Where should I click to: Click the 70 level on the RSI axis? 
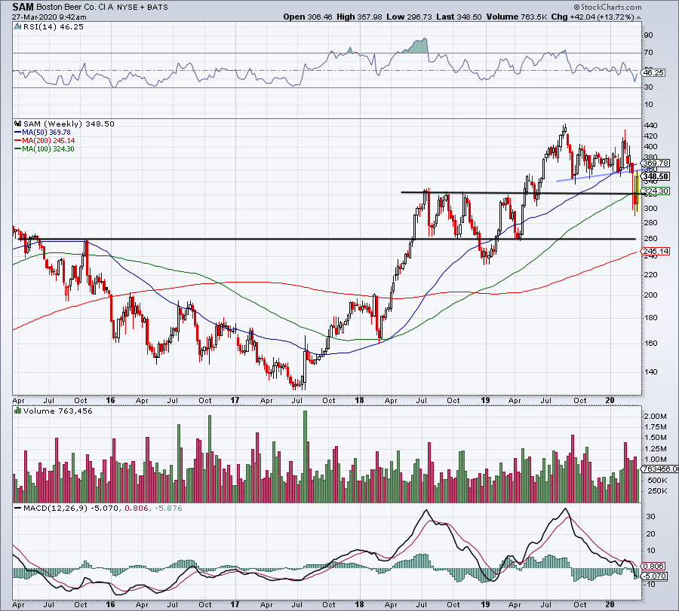[x=649, y=52]
